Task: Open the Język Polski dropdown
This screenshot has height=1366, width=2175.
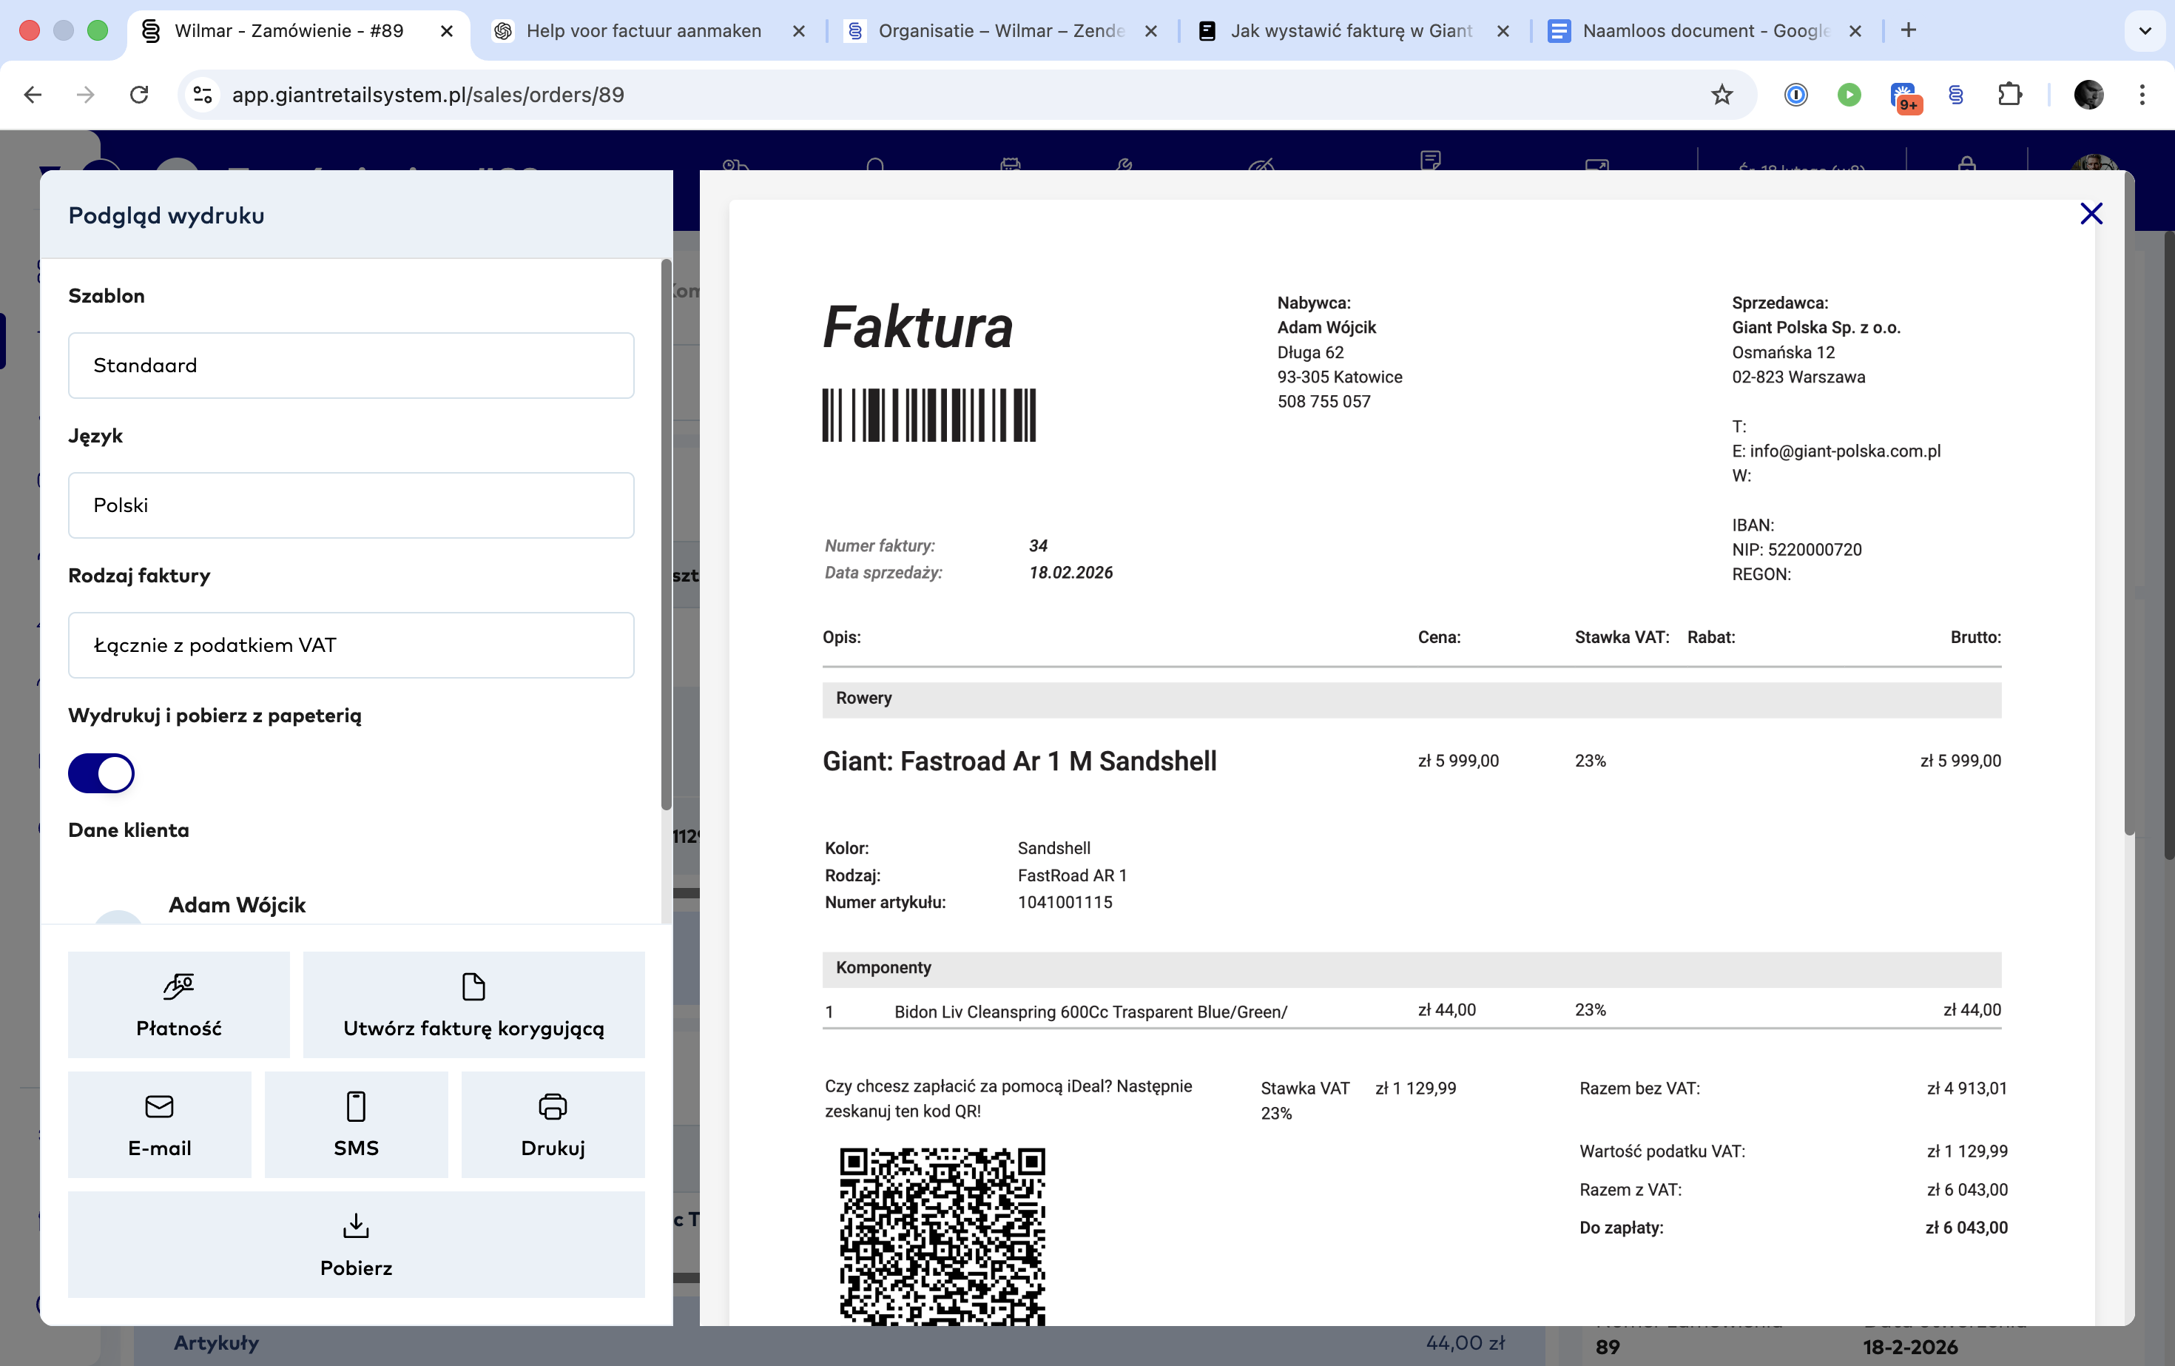Action: click(x=351, y=505)
